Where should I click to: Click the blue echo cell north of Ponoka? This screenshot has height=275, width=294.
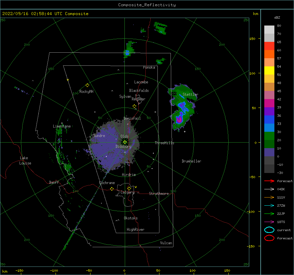127,53
